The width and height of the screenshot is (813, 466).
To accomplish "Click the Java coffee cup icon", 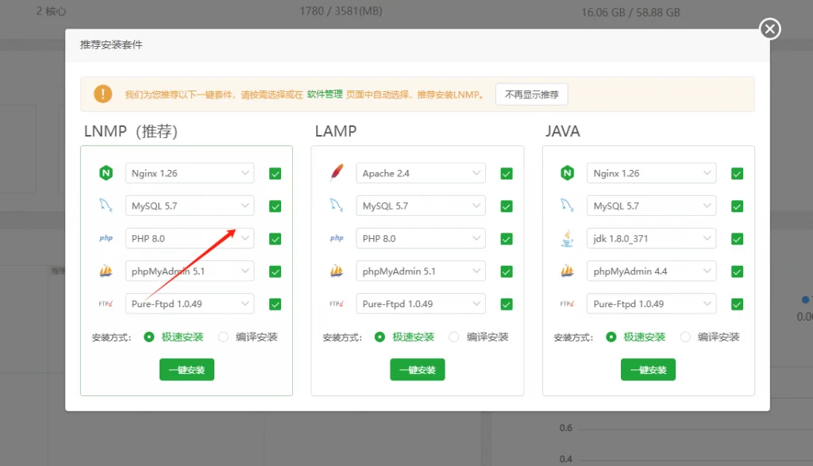I will (x=567, y=238).
